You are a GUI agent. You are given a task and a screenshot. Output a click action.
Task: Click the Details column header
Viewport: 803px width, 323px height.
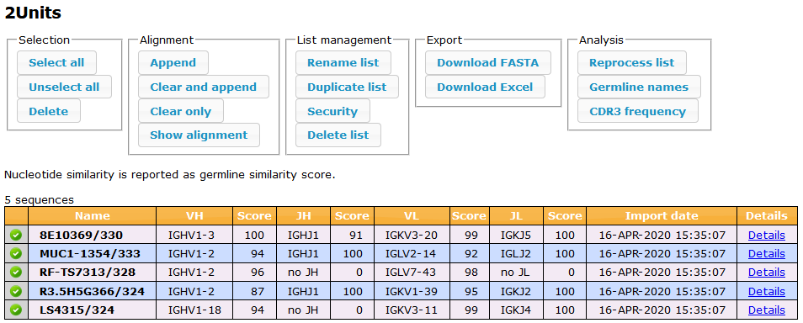point(767,216)
